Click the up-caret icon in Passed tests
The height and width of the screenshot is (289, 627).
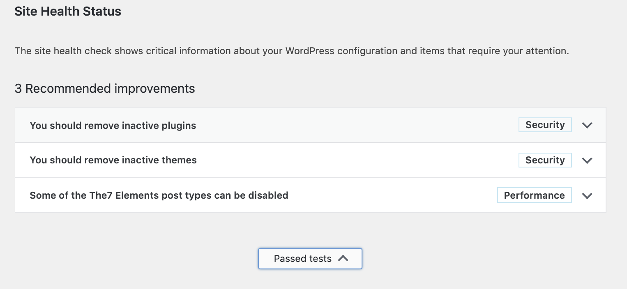point(343,258)
